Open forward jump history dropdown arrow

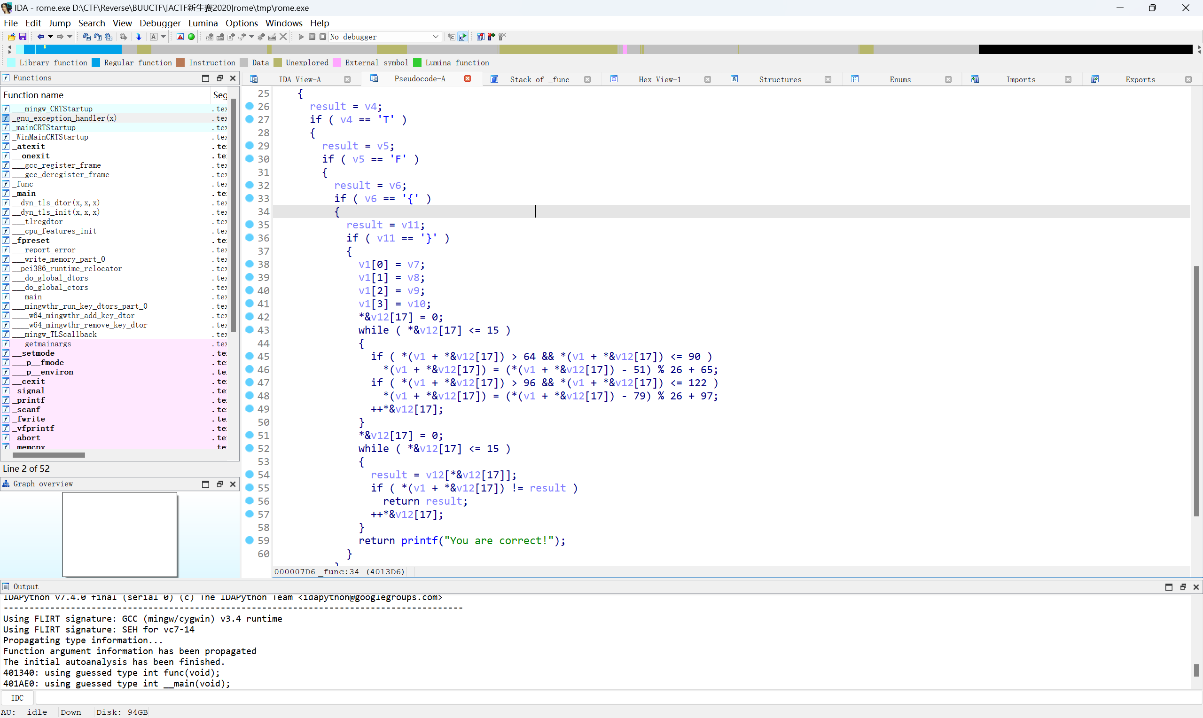pos(70,37)
